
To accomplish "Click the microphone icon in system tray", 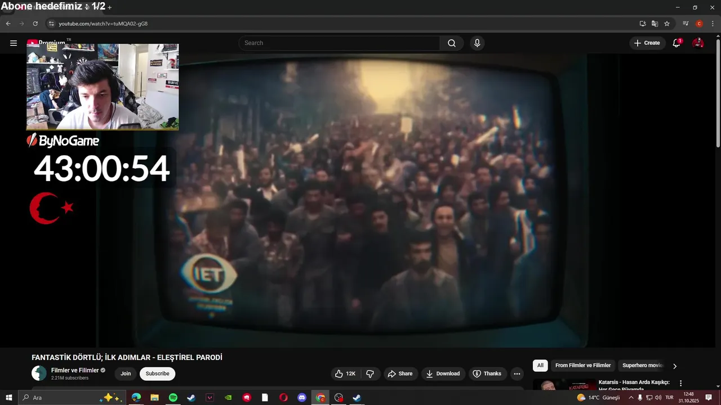I will pos(640,398).
